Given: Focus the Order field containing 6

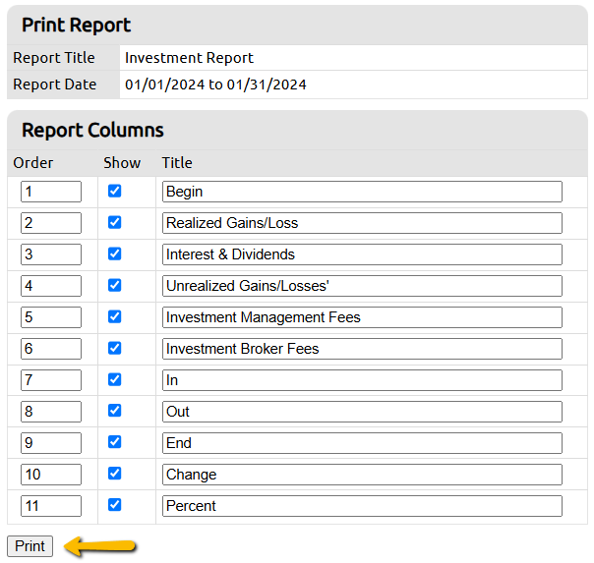Looking at the screenshot, I should pos(51,349).
